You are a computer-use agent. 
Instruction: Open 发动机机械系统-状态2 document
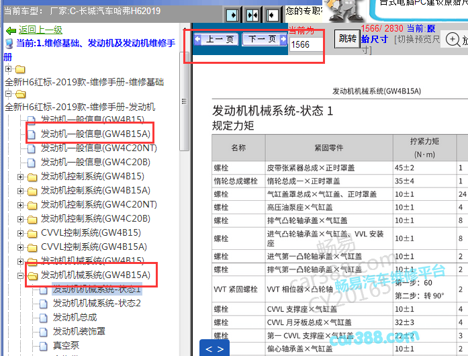97,303
